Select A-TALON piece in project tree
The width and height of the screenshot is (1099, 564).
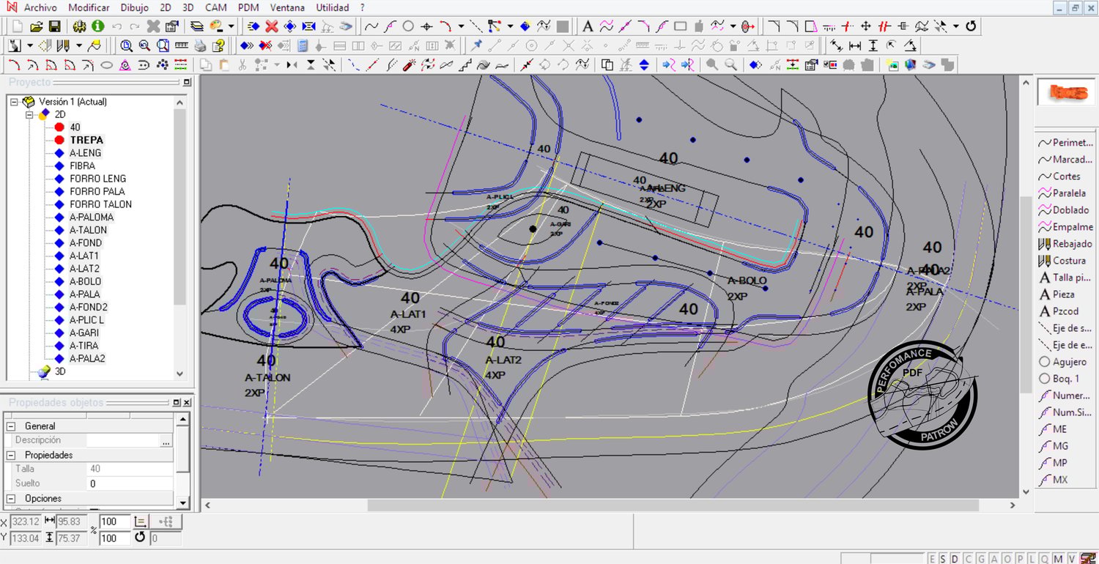88,230
